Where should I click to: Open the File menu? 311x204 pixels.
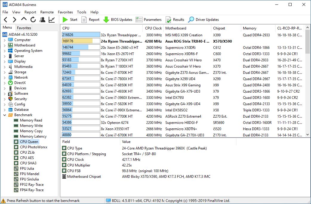[5, 12]
